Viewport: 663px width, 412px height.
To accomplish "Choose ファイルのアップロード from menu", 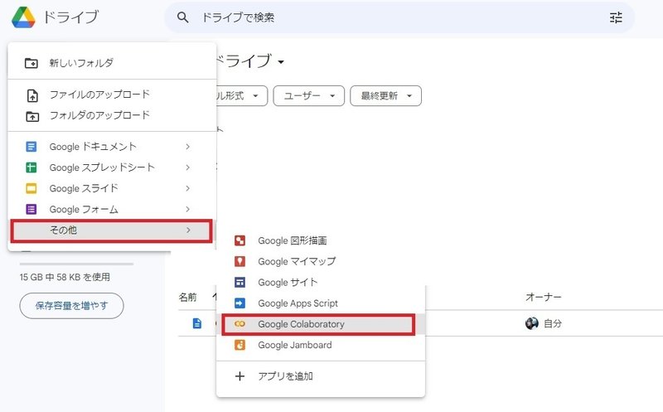I will (112, 95).
